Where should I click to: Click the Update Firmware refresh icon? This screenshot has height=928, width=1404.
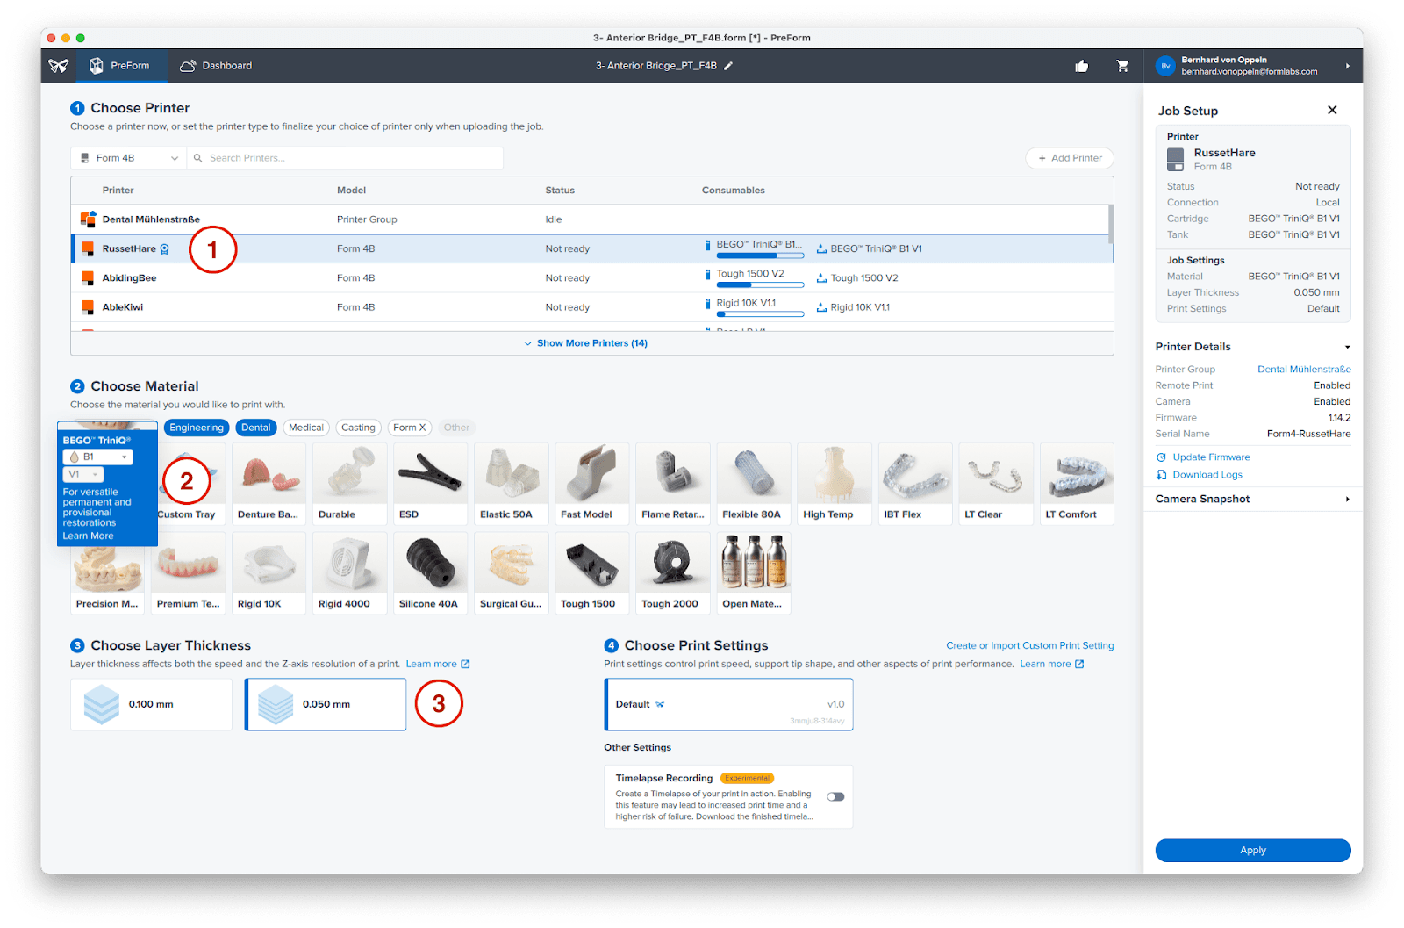[x=1161, y=457]
